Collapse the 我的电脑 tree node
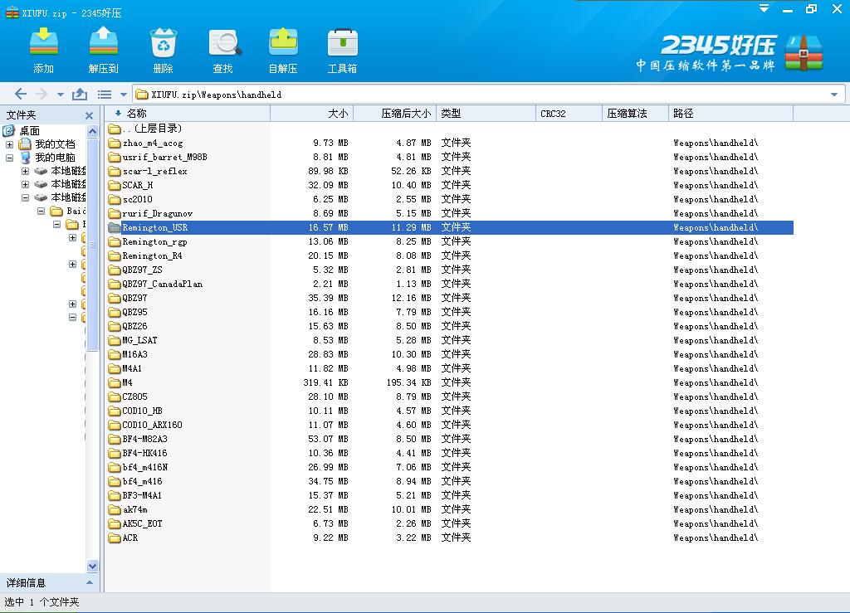This screenshot has width=850, height=613. (10, 158)
